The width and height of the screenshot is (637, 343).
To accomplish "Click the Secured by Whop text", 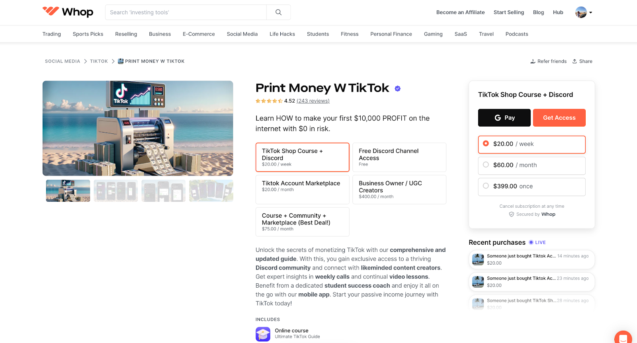I will [x=532, y=214].
